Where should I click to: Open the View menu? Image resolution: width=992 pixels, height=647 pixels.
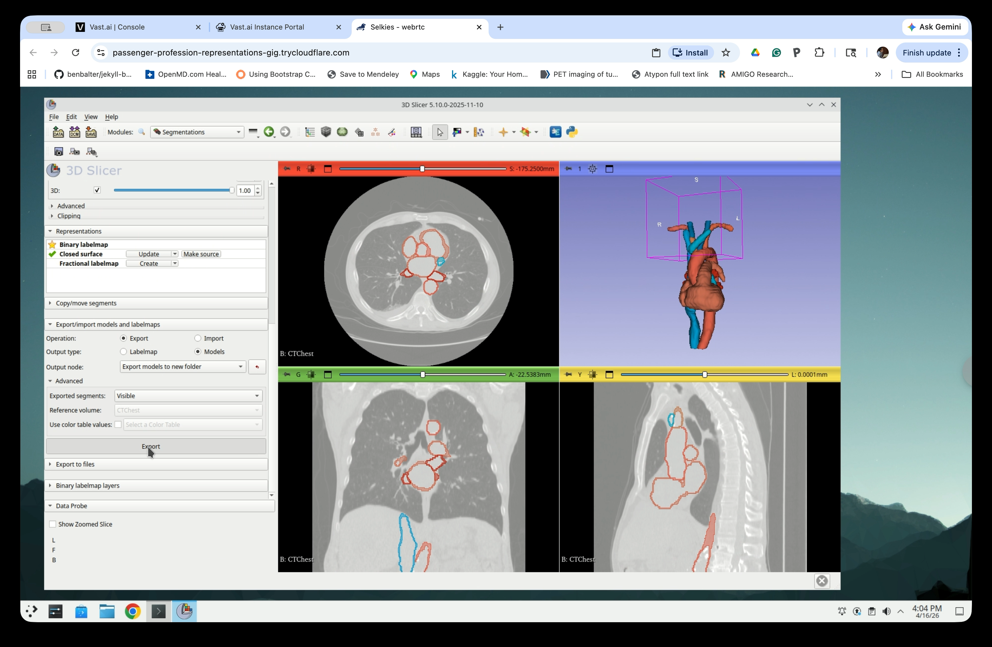point(91,117)
